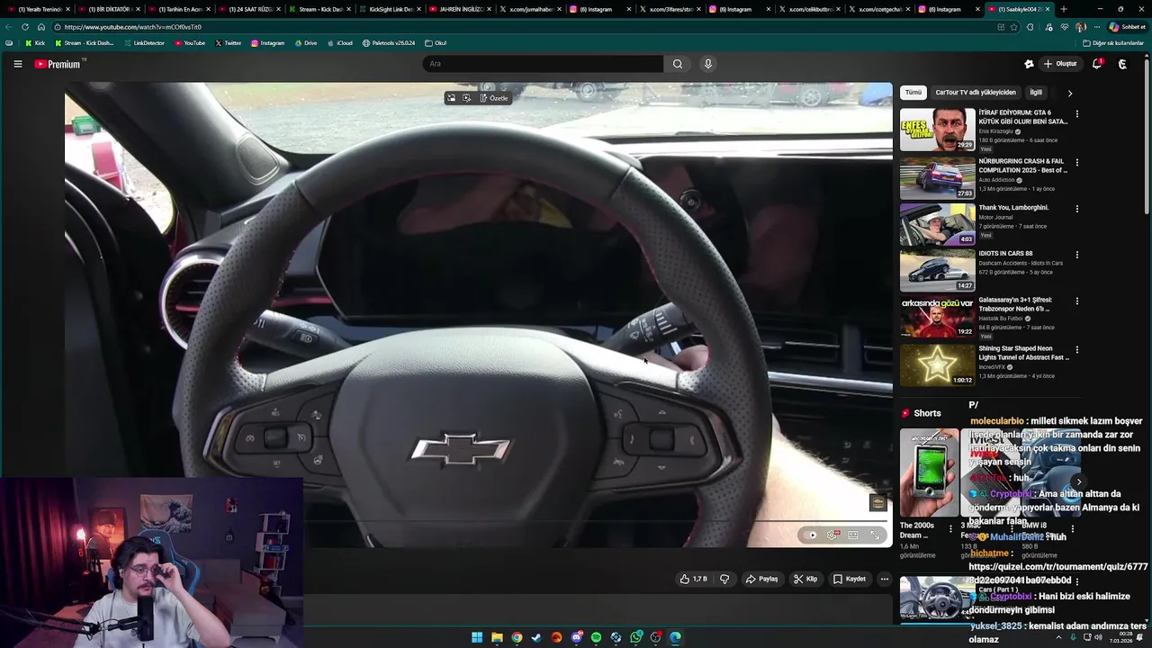Open options menu for Thank You, Lamborghini
The width and height of the screenshot is (1152, 648).
(x=1076, y=209)
